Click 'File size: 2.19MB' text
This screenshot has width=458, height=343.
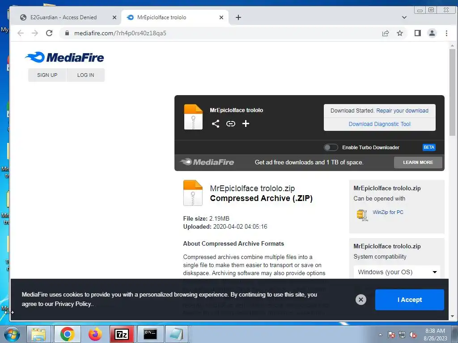(206, 218)
